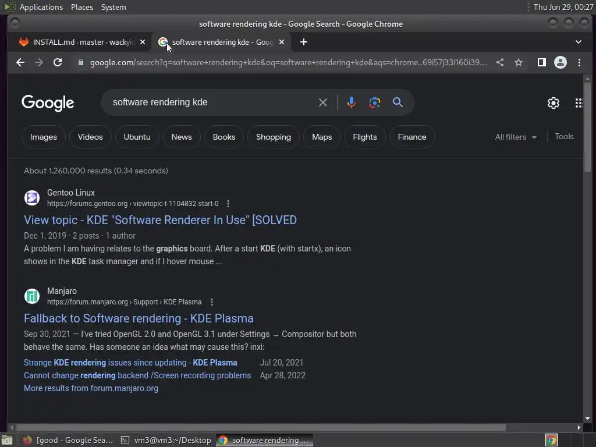Filter results by Videos
The width and height of the screenshot is (596, 447).
[90, 137]
